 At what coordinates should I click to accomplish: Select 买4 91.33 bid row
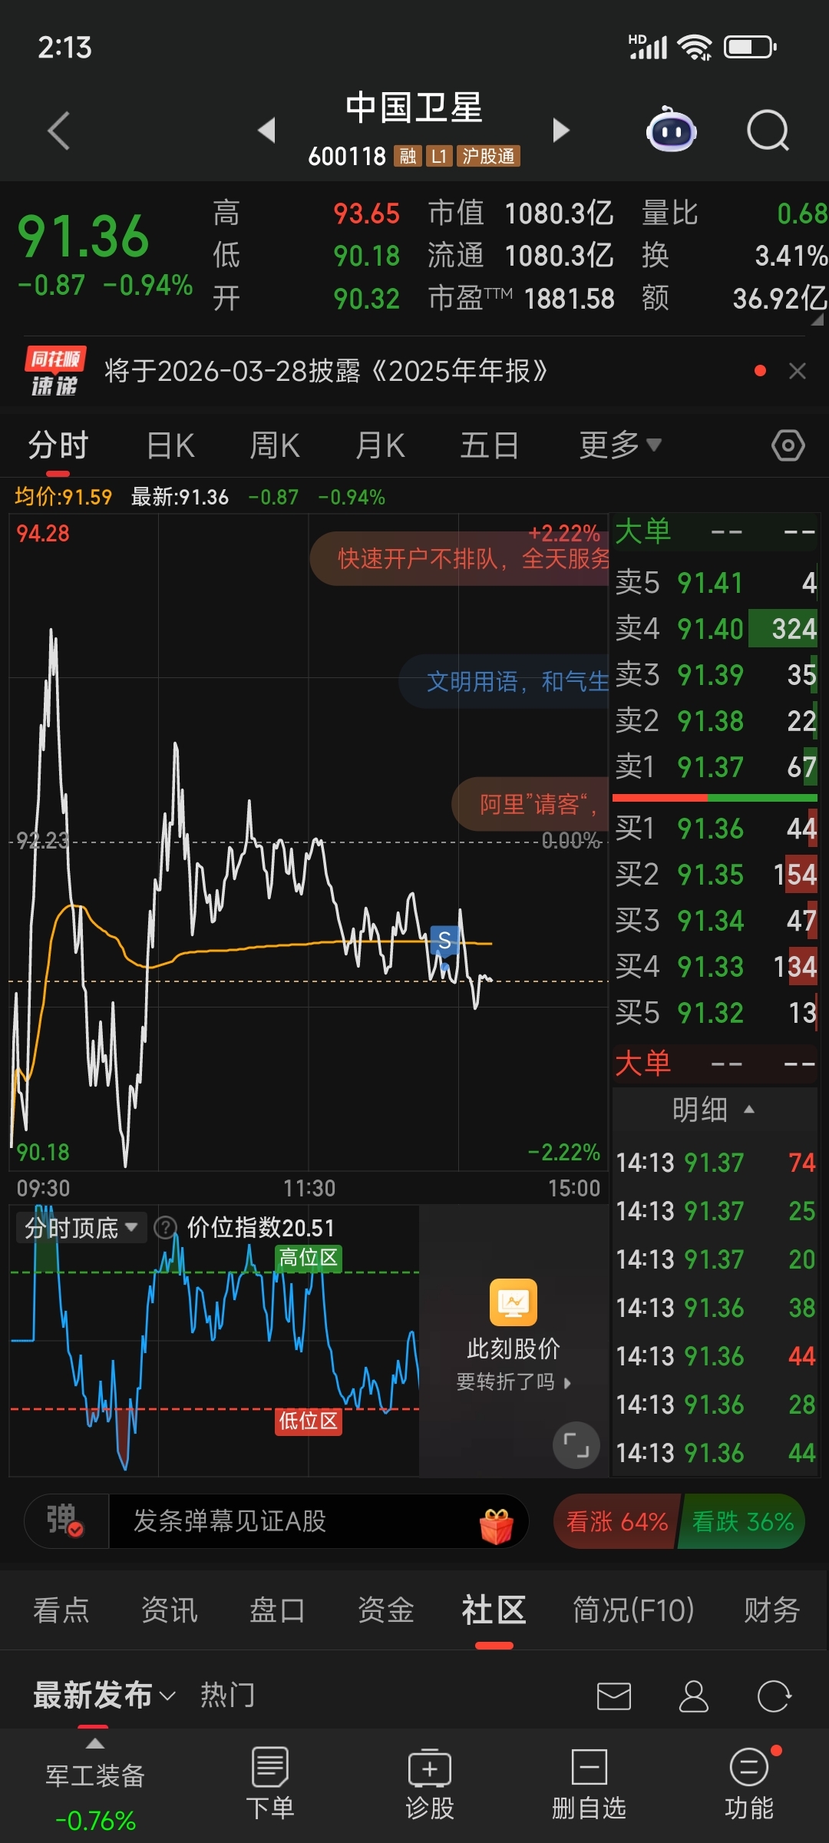pos(715,967)
